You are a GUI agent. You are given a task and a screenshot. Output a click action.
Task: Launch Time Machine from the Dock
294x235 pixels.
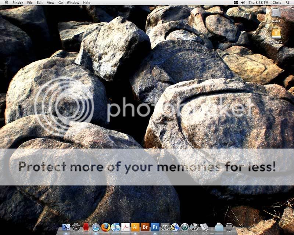click(184, 227)
